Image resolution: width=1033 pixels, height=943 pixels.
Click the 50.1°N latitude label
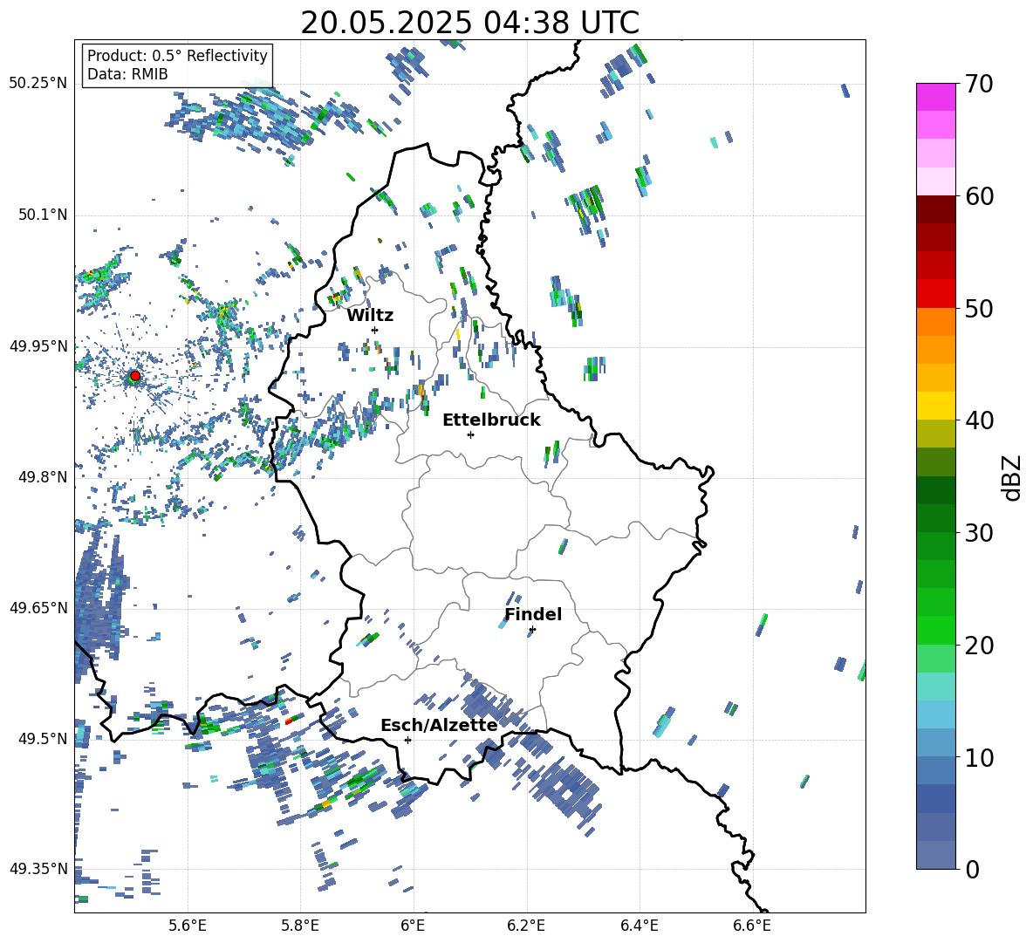click(43, 215)
